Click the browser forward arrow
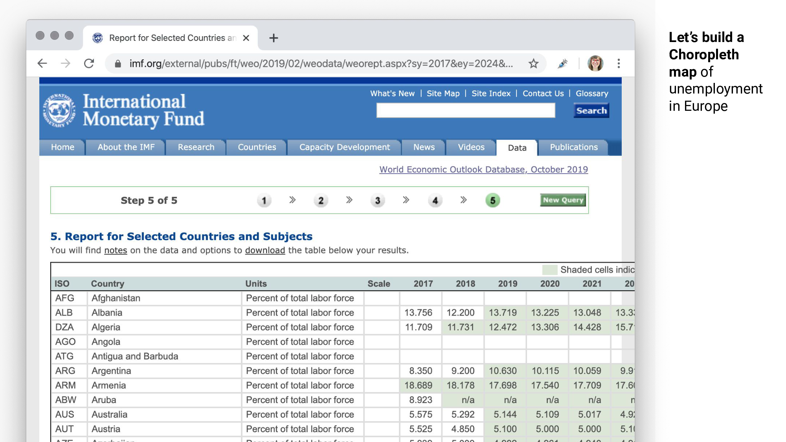This screenshot has width=786, height=442. point(65,63)
